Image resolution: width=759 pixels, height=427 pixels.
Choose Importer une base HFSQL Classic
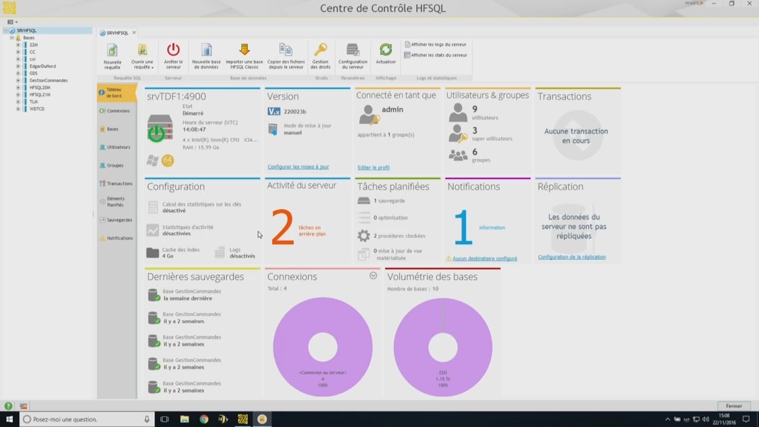point(244,56)
